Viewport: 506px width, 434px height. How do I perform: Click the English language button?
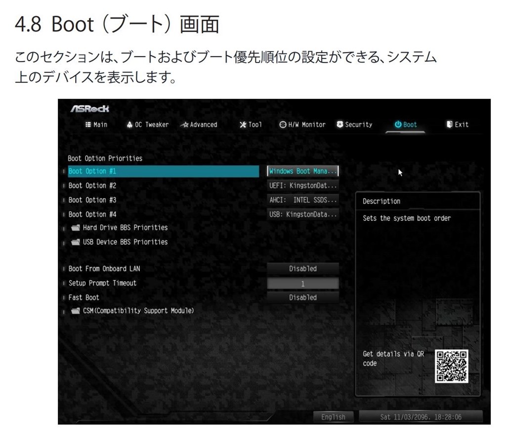point(333,417)
